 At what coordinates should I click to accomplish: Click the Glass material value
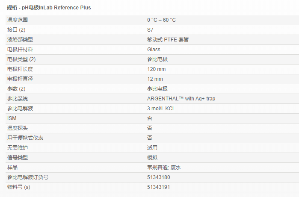[154, 50]
